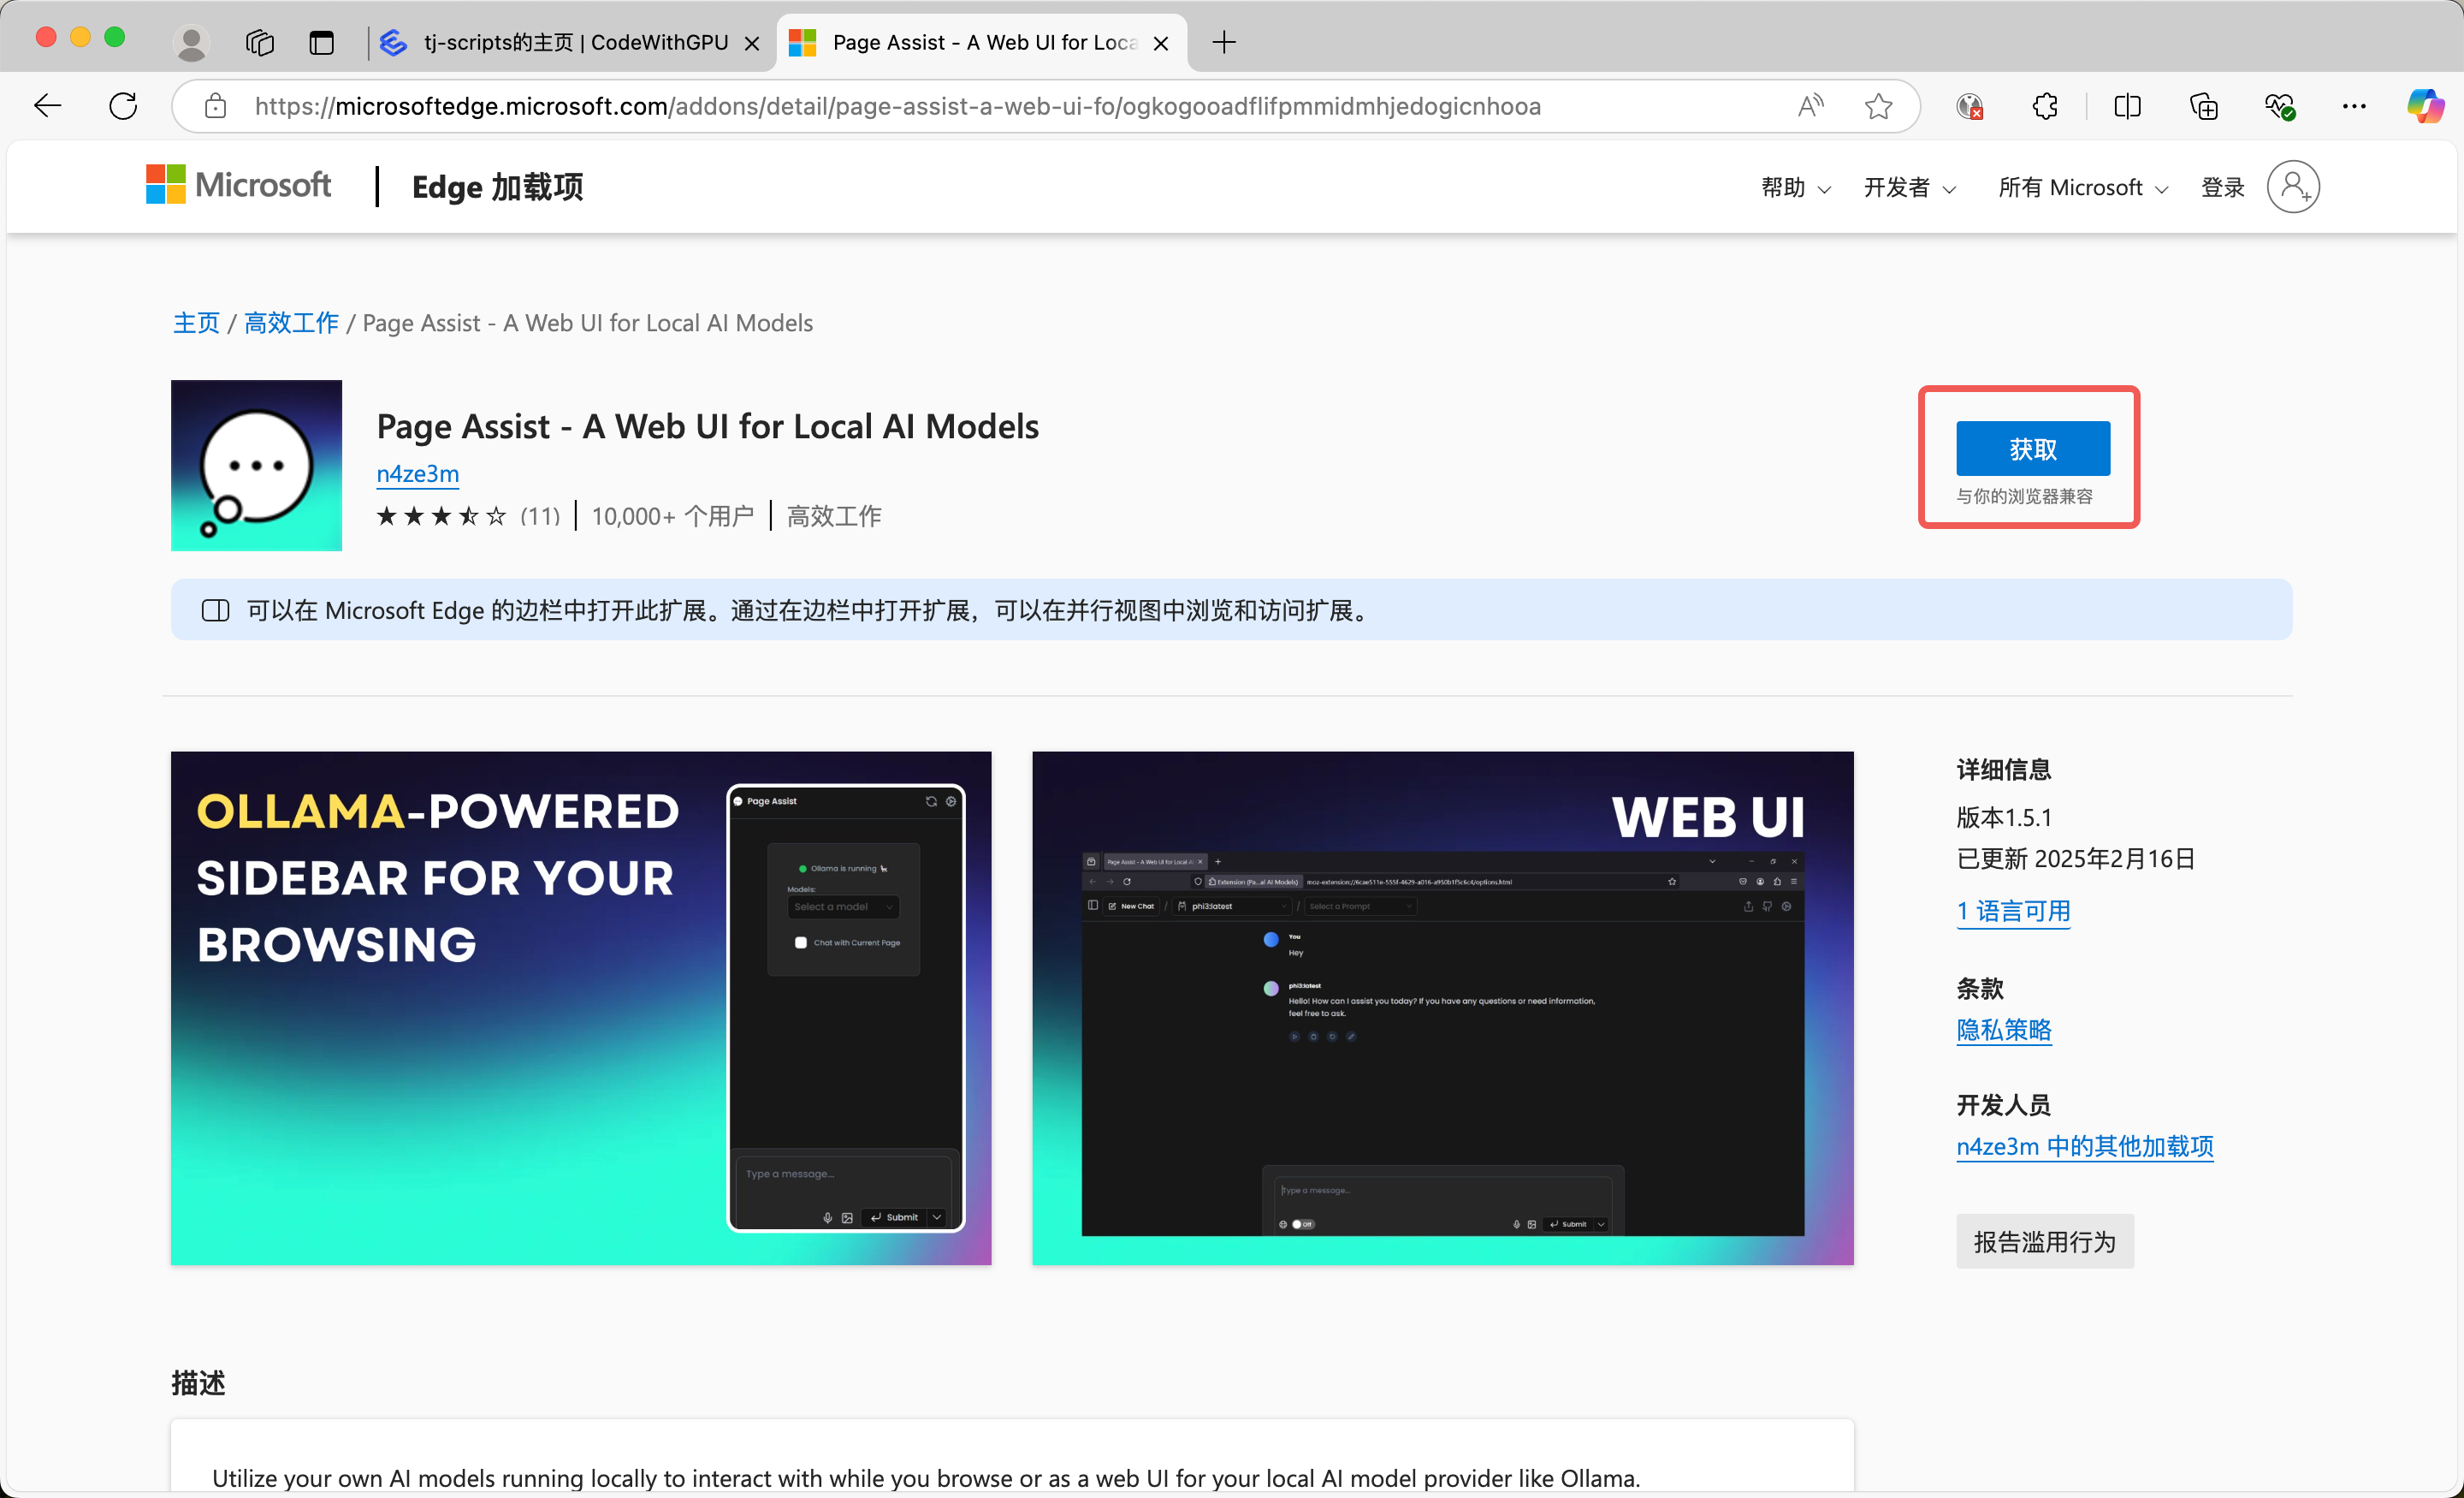Image resolution: width=2464 pixels, height=1498 pixels.
Task: Click the blocked-content extension icon in toolbar
Action: point(1969,106)
